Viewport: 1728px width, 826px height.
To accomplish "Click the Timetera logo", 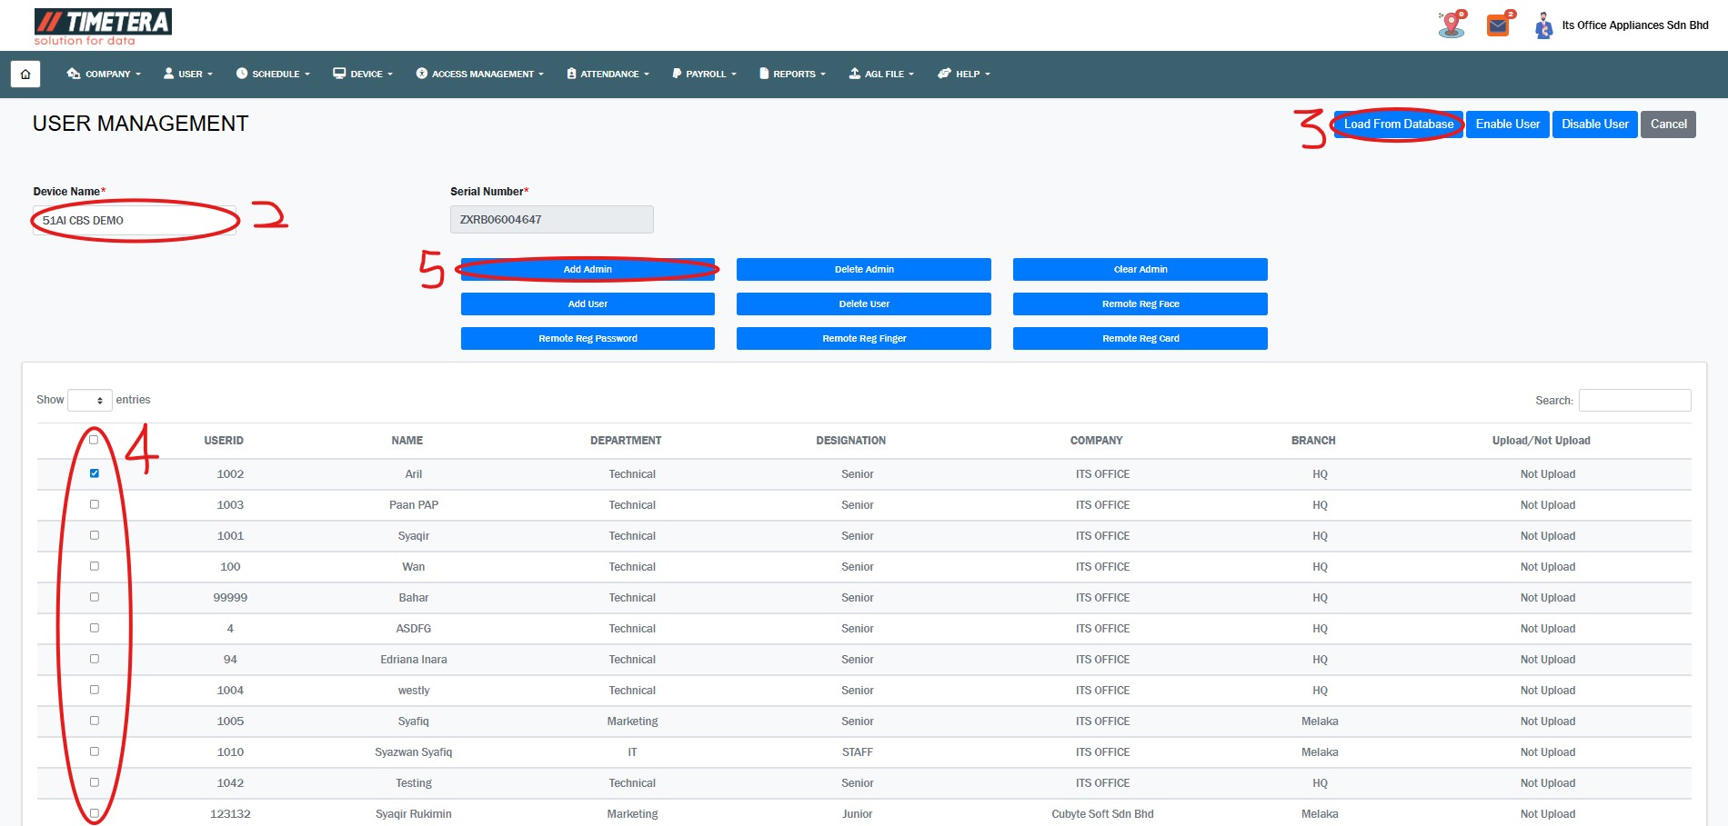I will click(x=103, y=26).
